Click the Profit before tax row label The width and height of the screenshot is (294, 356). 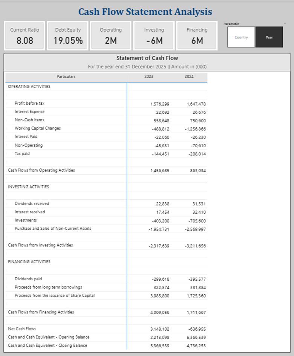click(x=30, y=103)
